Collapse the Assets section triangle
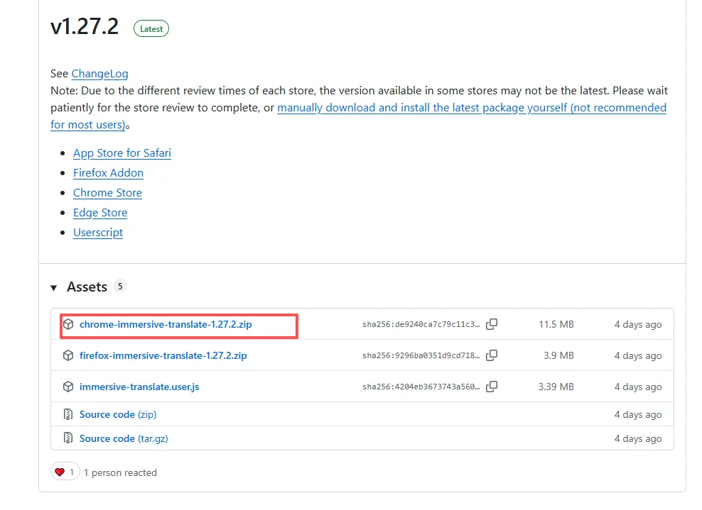 (x=54, y=288)
